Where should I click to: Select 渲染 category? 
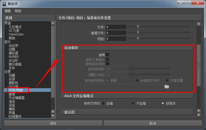point(12,101)
